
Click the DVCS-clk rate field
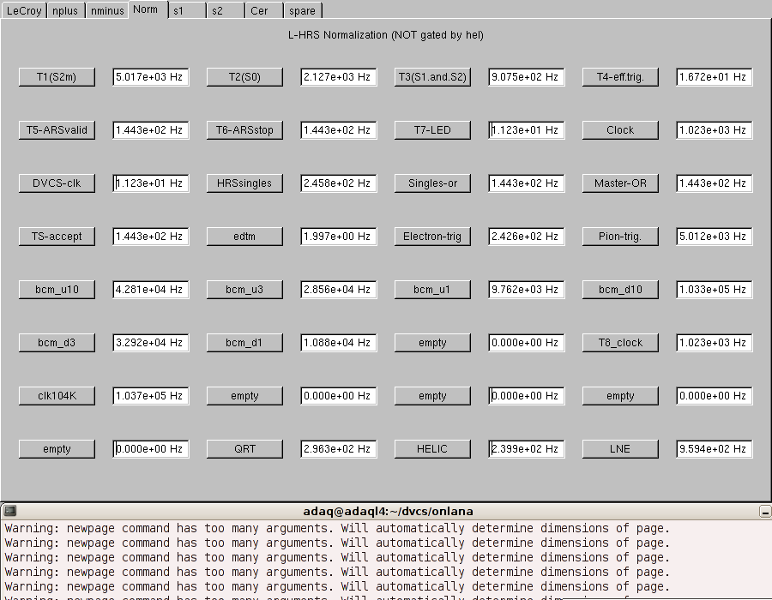pos(151,183)
